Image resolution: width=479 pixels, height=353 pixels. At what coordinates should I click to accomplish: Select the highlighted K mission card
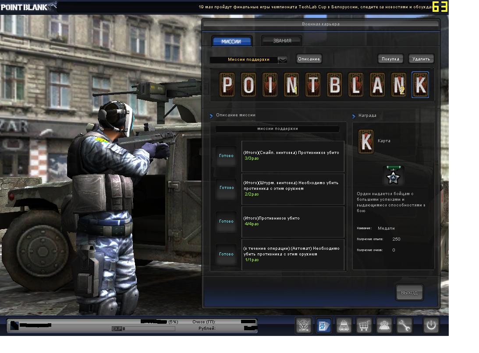click(x=420, y=84)
